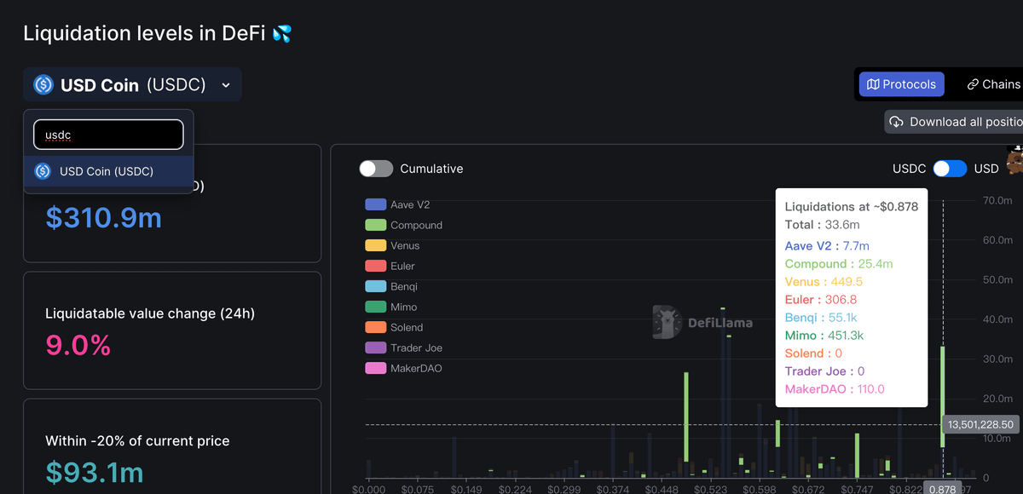The image size is (1023, 494).
Task: Switch to the Chains tab
Action: [999, 84]
